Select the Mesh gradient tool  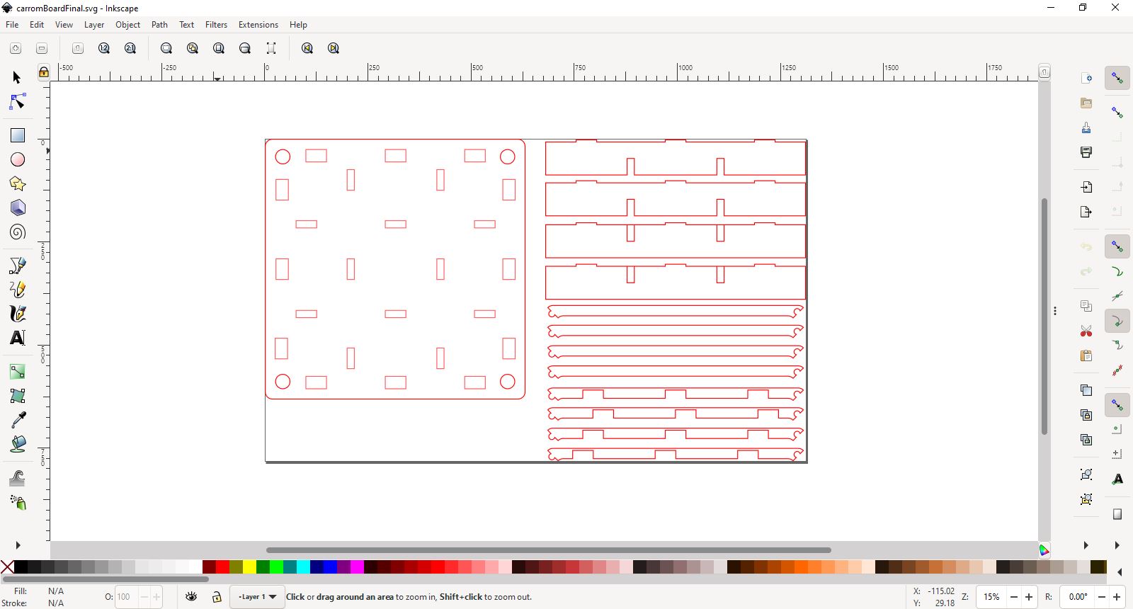[x=17, y=396]
